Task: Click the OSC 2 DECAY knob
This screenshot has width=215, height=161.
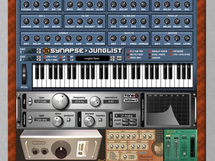Action: 56,21
